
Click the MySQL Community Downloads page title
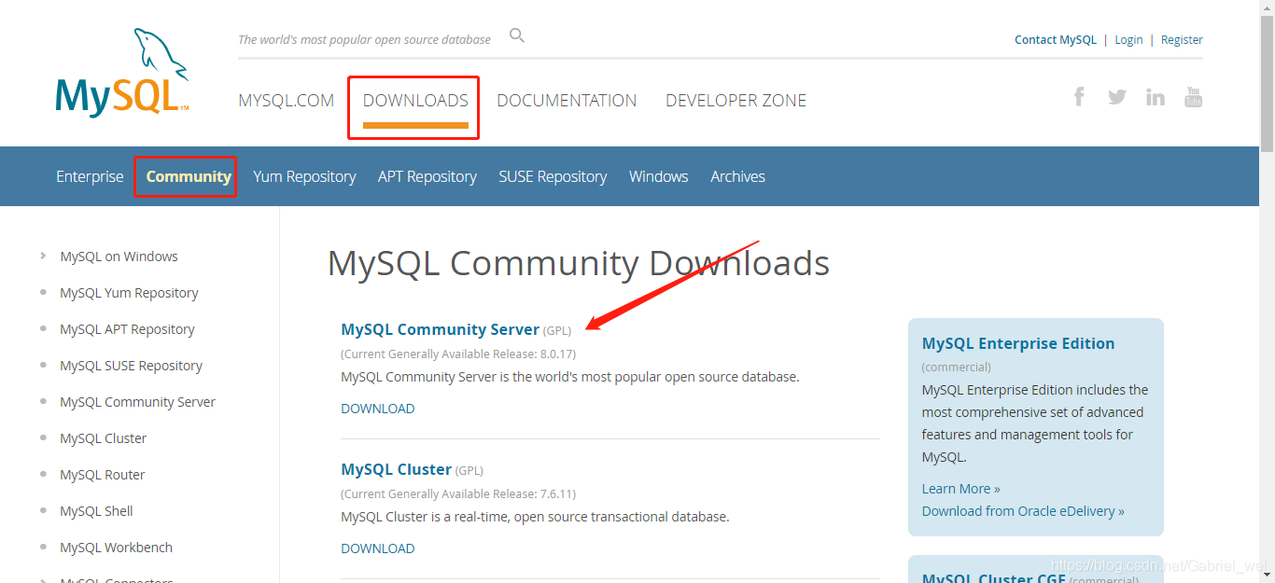[579, 264]
